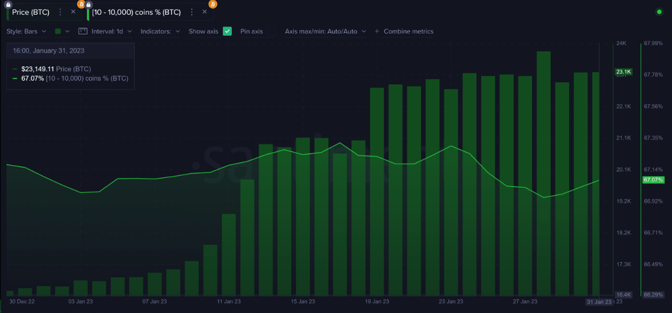Click lock icon on Price (BTC) tab
This screenshot has width=672, height=313.
coord(8,4)
